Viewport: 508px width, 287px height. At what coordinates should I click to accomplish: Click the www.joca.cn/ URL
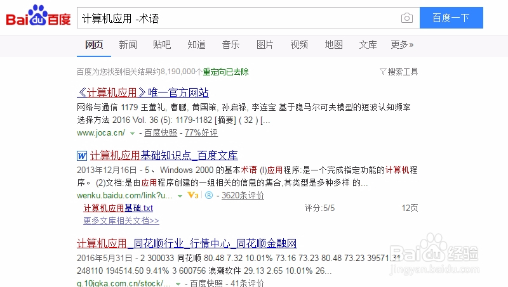point(101,133)
